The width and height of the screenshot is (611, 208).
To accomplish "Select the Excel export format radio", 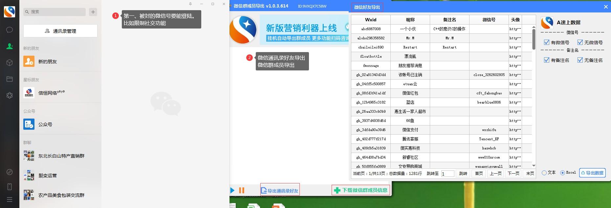I will [x=562, y=173].
